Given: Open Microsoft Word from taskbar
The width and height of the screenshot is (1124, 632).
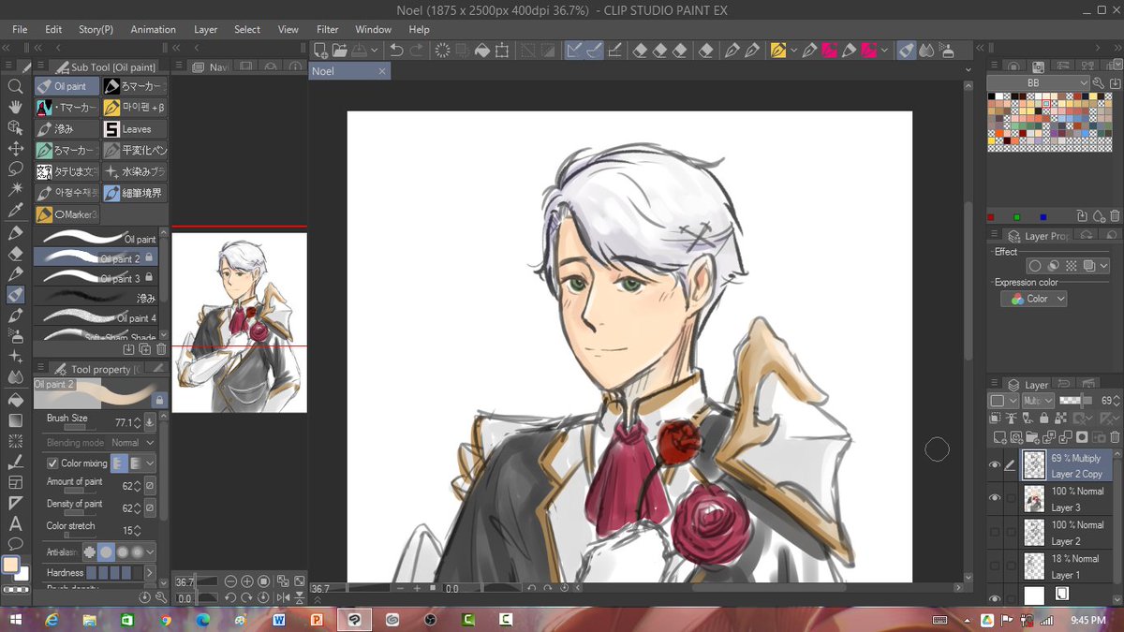Looking at the screenshot, I should [x=279, y=620].
